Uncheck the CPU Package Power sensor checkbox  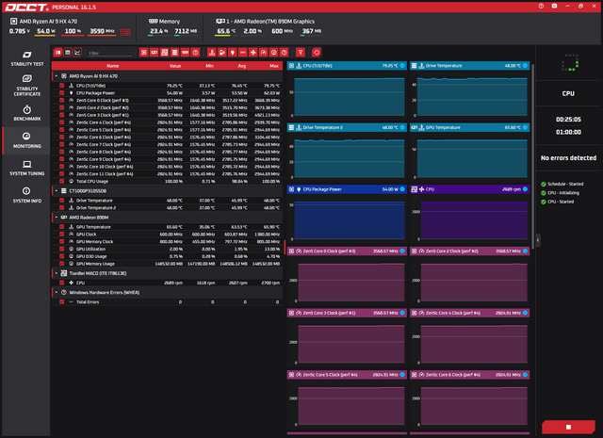pyautogui.click(x=62, y=93)
